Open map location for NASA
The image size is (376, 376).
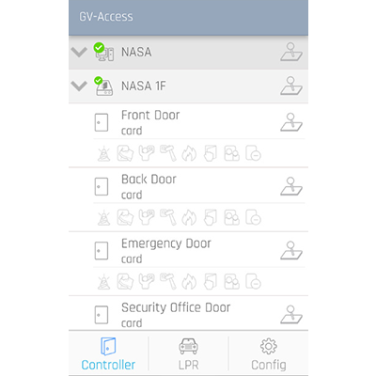(291, 52)
